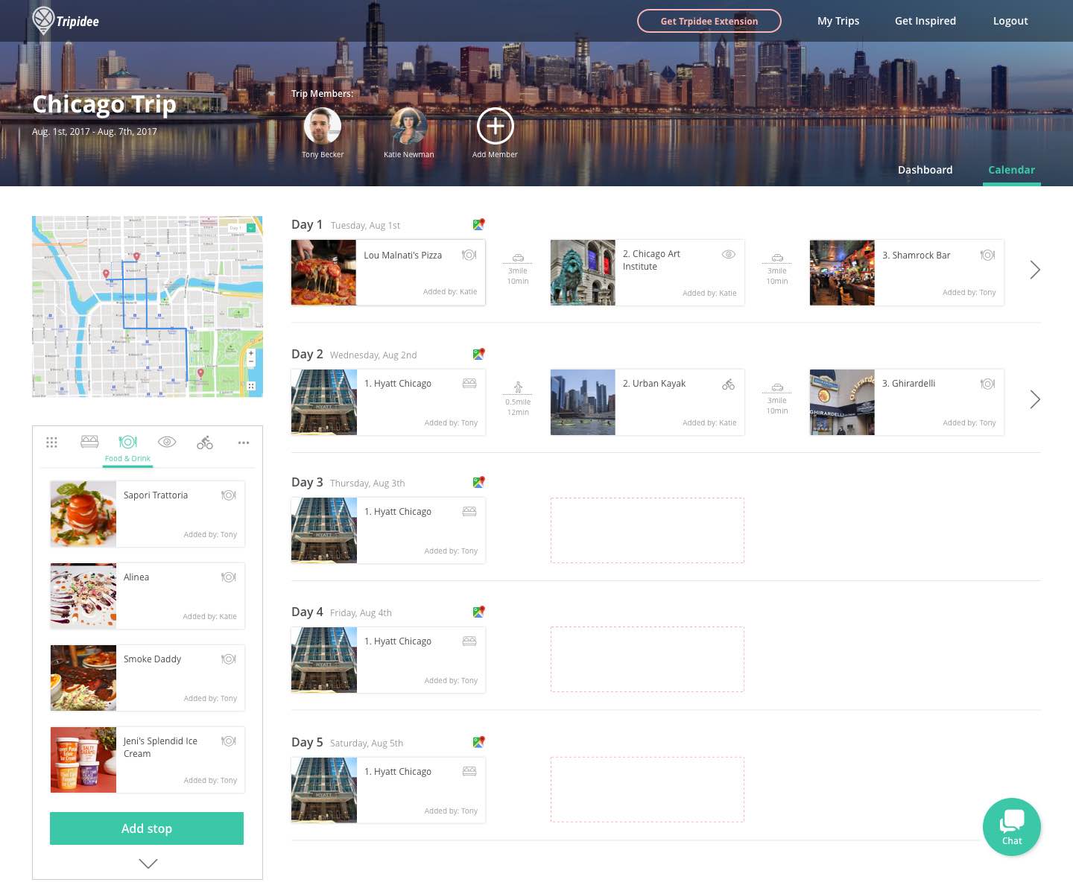Open the Day 1 Google Maps icon

click(x=478, y=224)
